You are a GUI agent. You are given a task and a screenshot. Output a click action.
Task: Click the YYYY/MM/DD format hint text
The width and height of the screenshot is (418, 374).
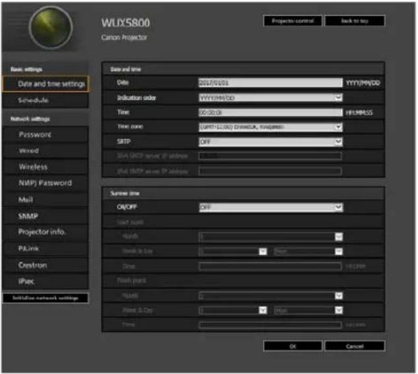[363, 83]
